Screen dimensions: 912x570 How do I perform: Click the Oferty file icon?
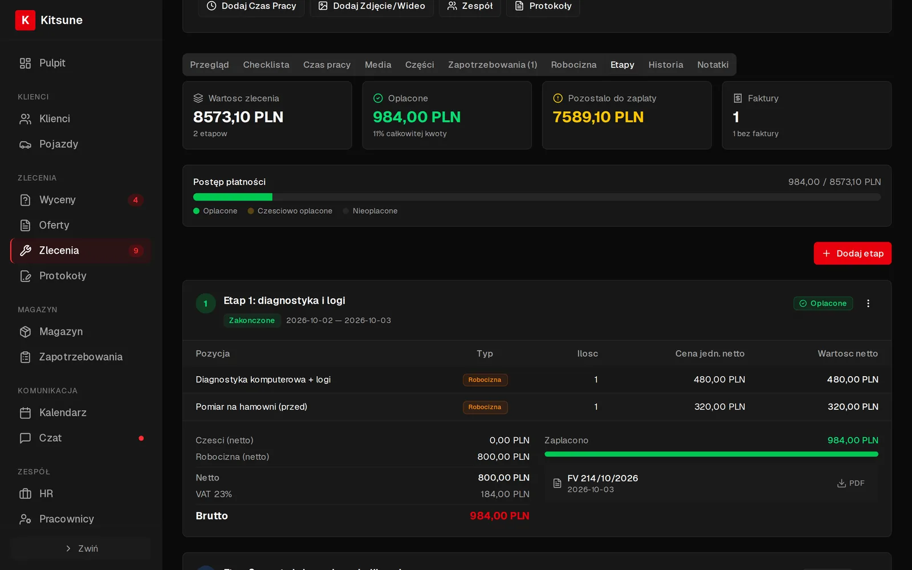25,225
